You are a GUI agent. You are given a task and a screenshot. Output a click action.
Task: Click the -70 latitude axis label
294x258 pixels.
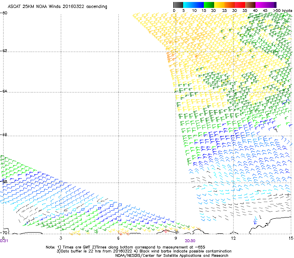[x=4, y=233]
